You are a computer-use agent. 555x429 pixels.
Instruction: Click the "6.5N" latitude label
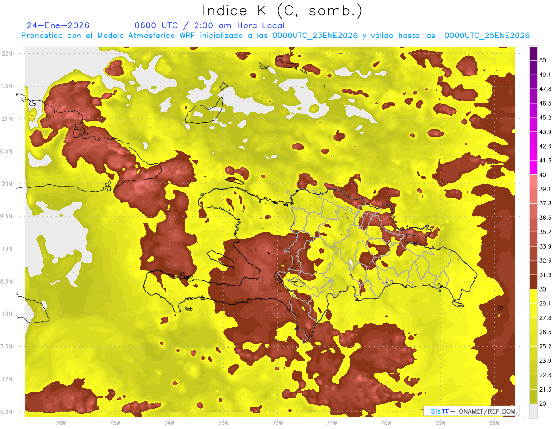coord(6,411)
